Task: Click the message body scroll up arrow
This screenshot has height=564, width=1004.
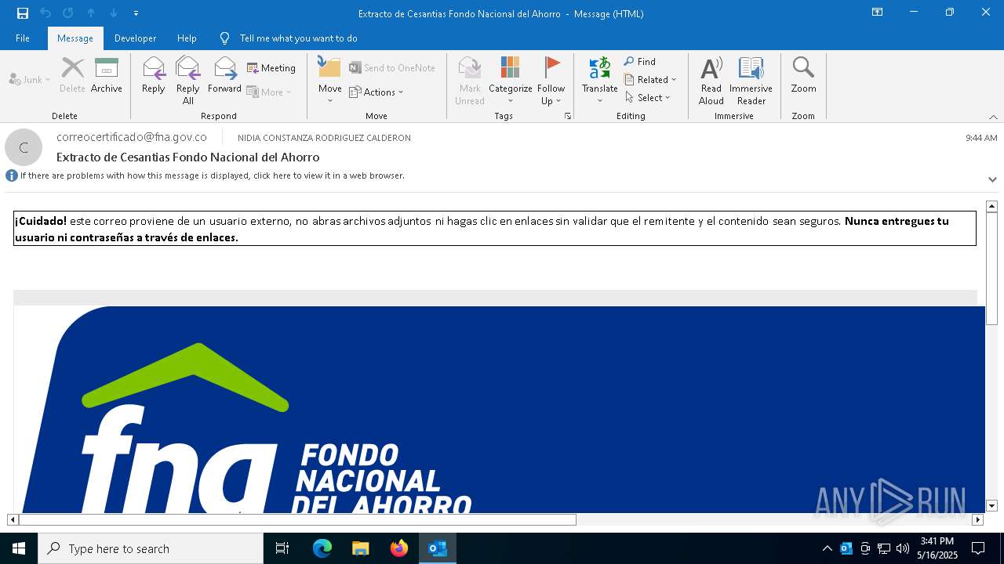Action: point(991,206)
